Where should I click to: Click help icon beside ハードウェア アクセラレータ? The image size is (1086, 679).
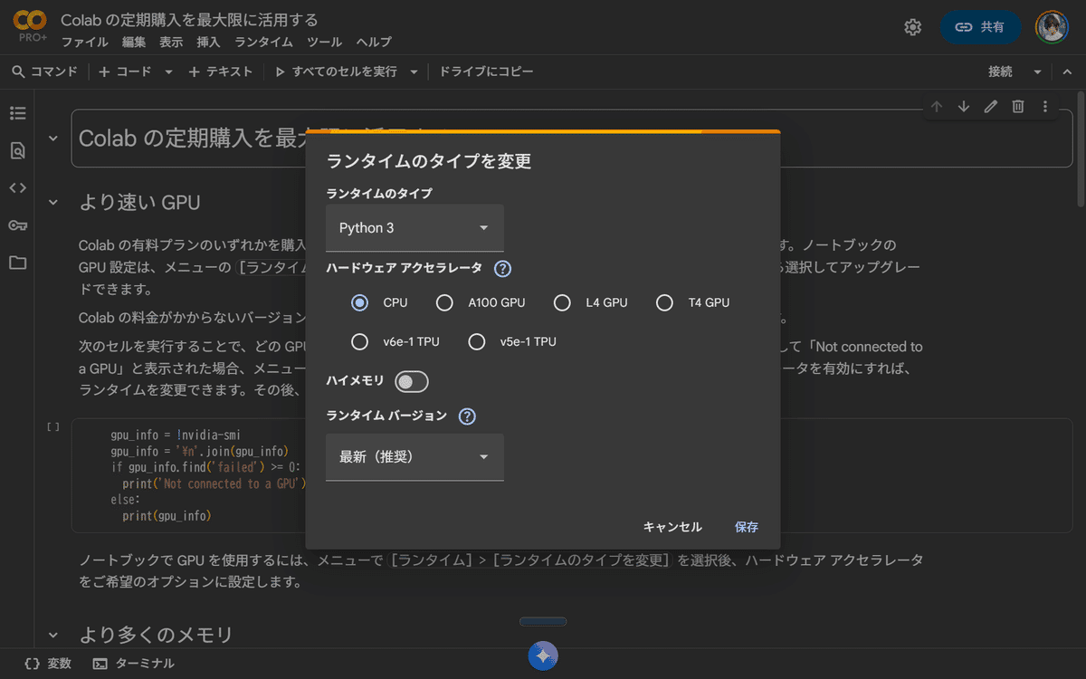pos(503,269)
